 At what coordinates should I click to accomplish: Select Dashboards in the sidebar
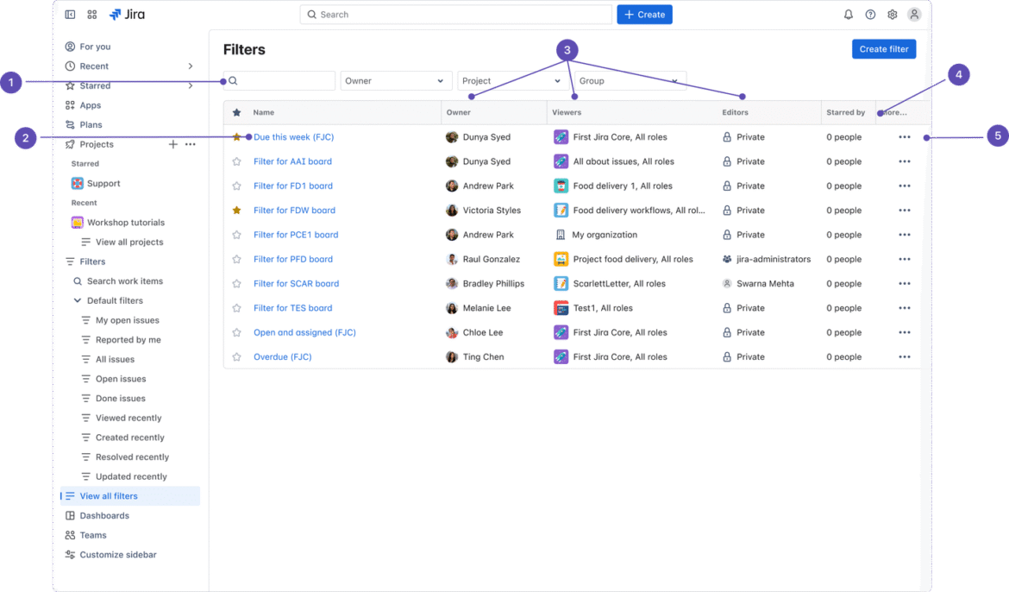point(103,516)
